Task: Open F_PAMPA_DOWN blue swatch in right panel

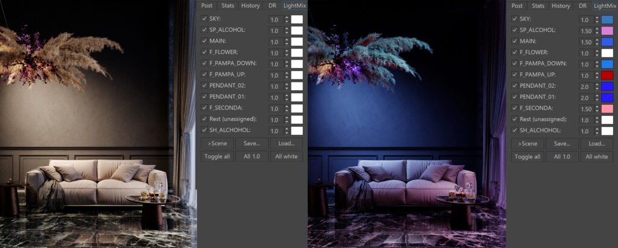Action: (x=607, y=64)
